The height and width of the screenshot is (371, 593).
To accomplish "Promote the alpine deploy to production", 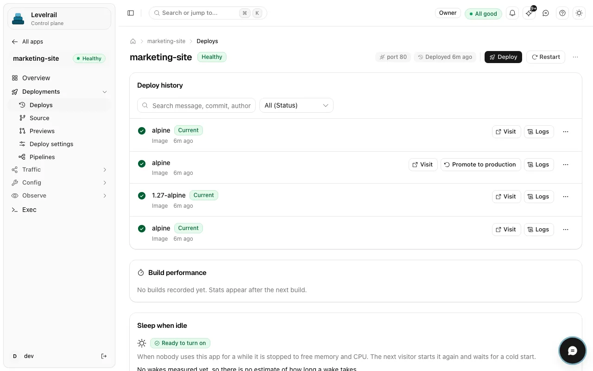I will click(x=481, y=165).
